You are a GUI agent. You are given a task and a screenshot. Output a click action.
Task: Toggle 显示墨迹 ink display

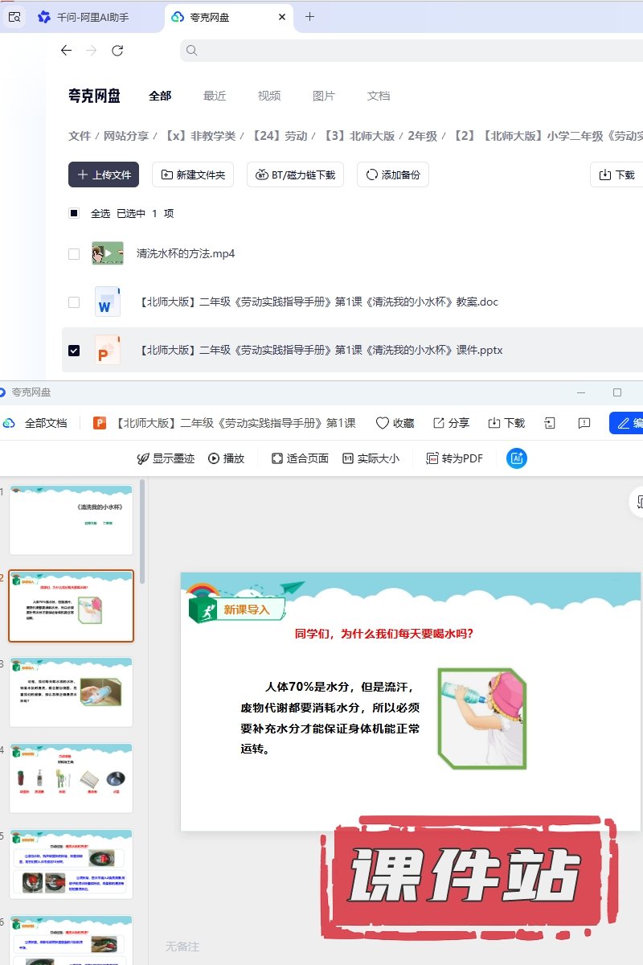[x=166, y=458]
